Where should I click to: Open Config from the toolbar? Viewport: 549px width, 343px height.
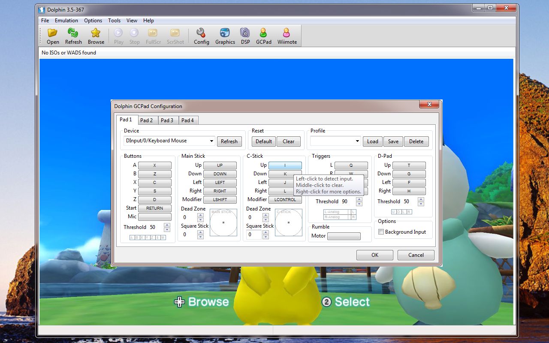201,36
